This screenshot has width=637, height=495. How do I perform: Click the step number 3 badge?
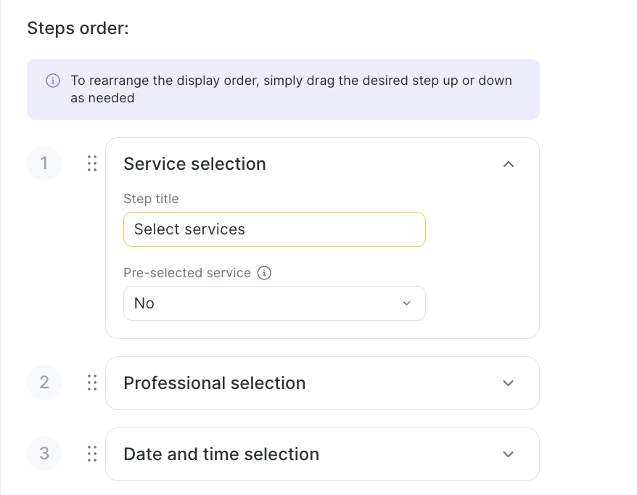[x=44, y=454]
